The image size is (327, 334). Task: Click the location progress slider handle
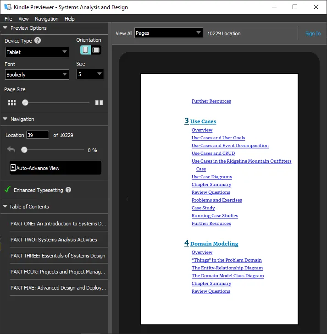[24, 150]
